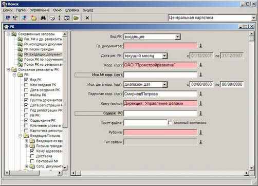
Task: Click the Исх.№ корр. (орг) label button
Action: point(99,75)
